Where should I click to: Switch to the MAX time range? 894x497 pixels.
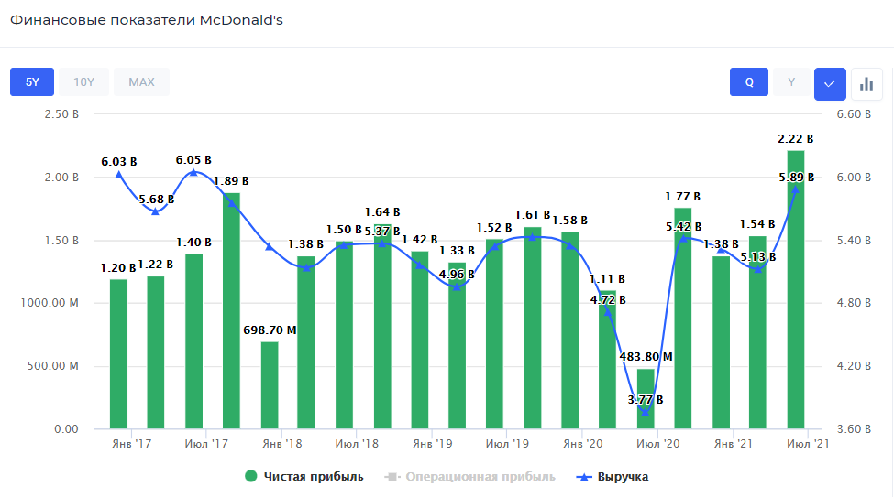tap(141, 82)
